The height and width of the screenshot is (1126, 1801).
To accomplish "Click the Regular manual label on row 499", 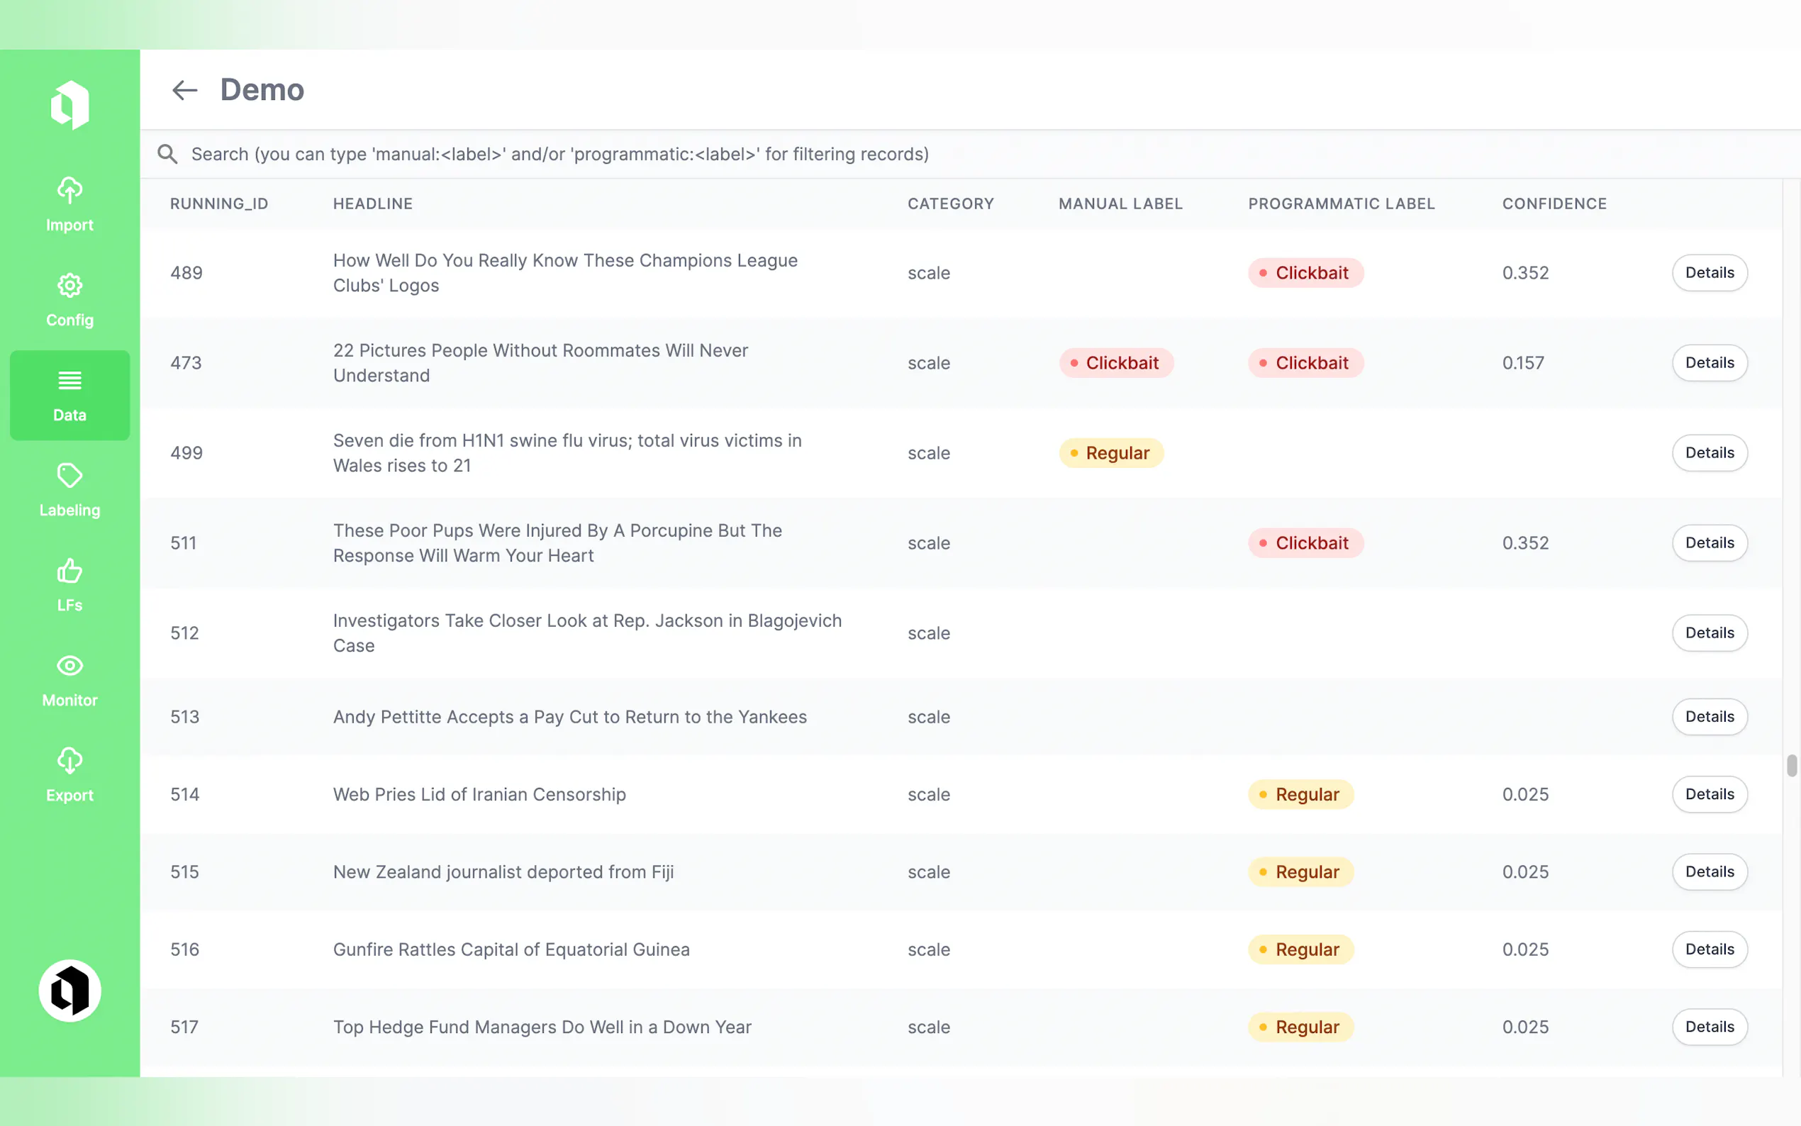I will tap(1110, 453).
